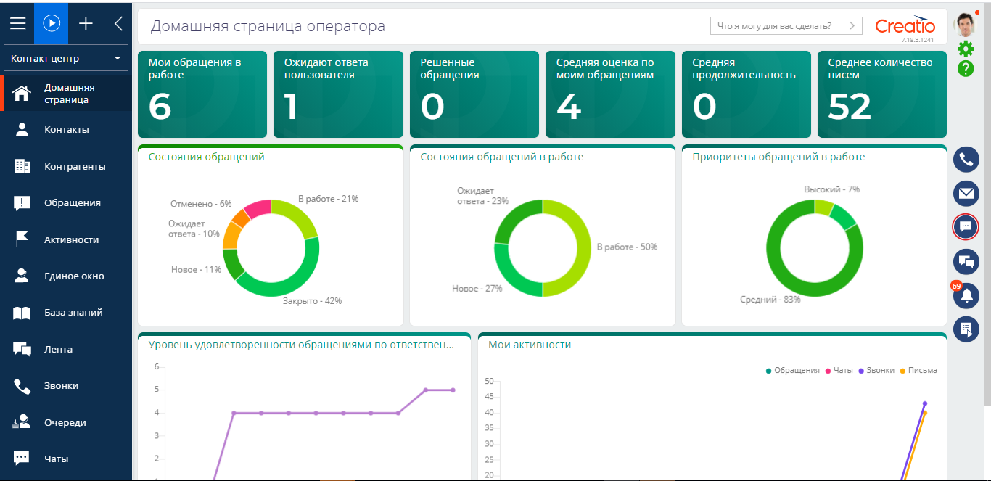Click the База знаний book icon
This screenshot has width=991, height=481.
click(22, 313)
